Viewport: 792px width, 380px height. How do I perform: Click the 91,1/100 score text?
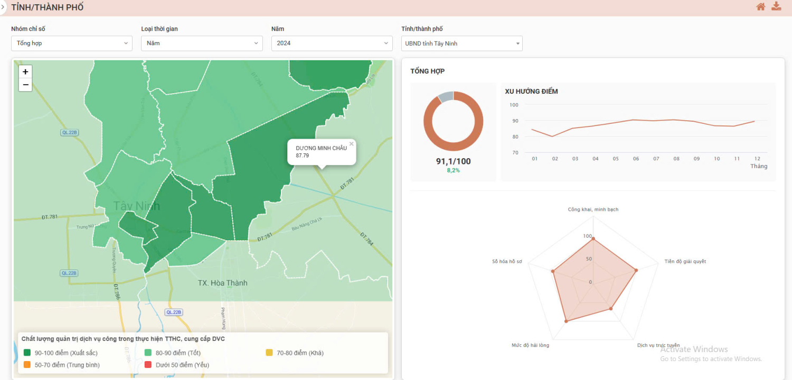(x=453, y=161)
